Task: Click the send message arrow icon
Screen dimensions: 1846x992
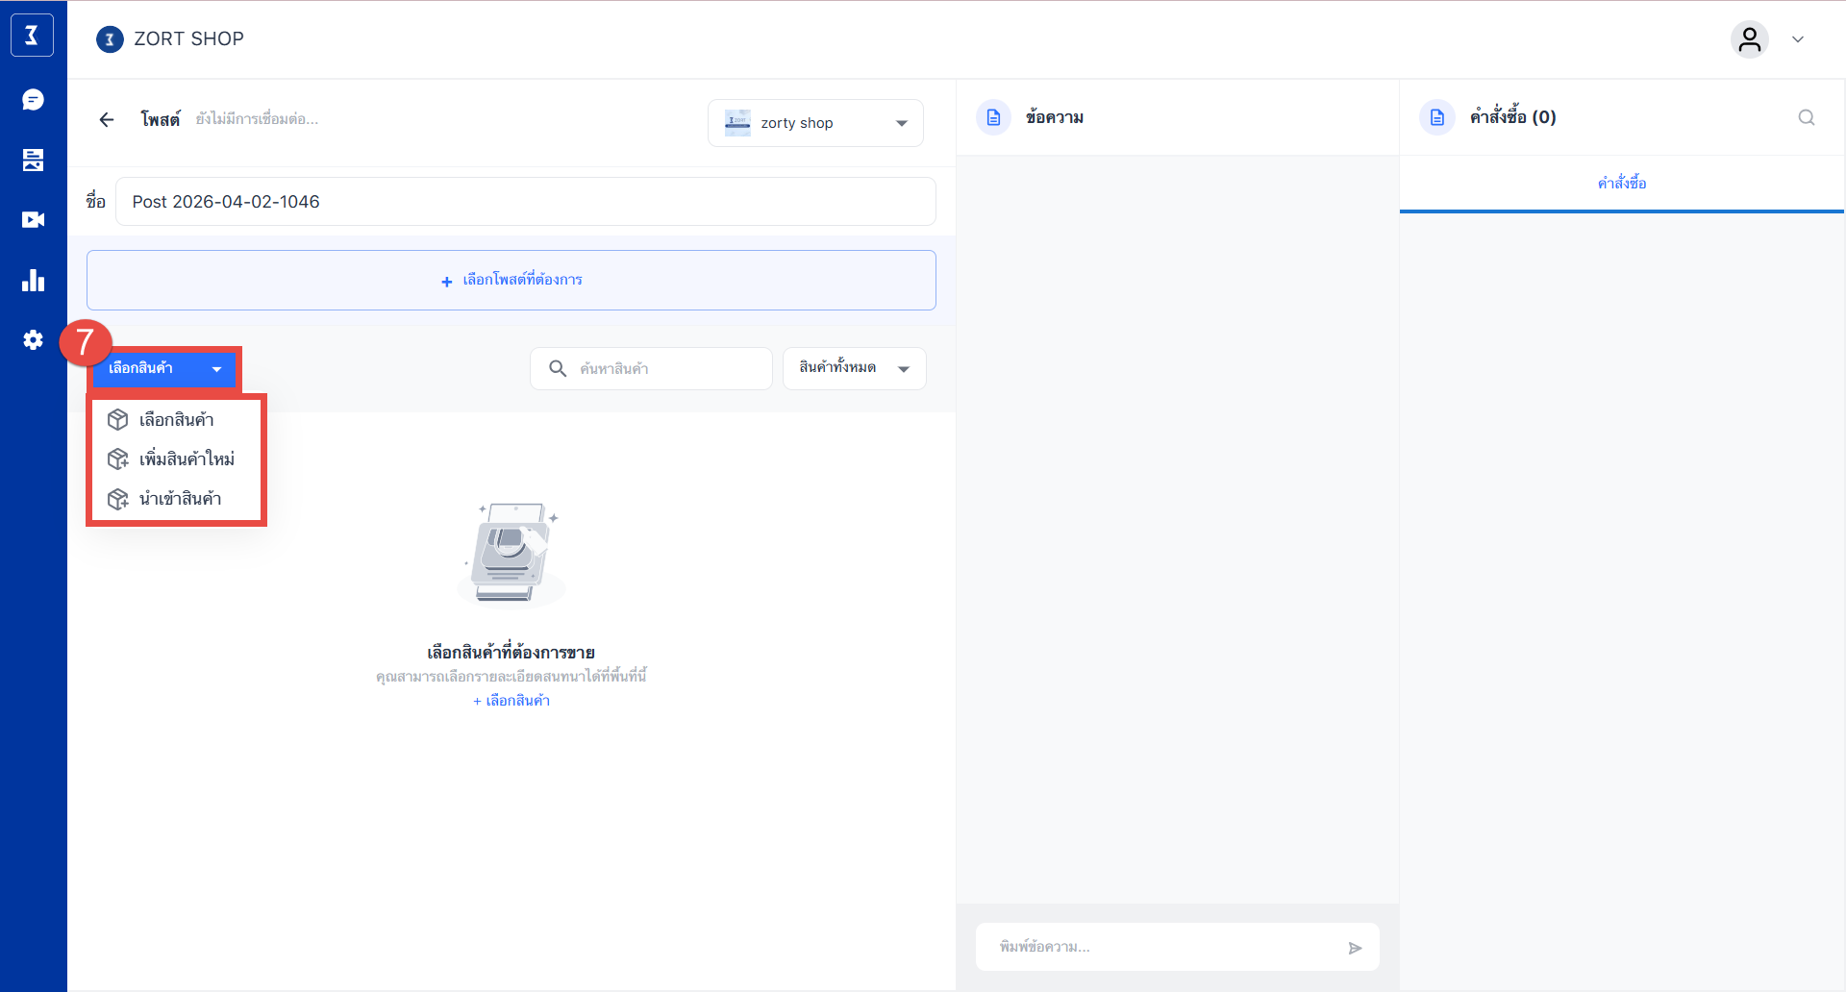Action: pos(1355,948)
